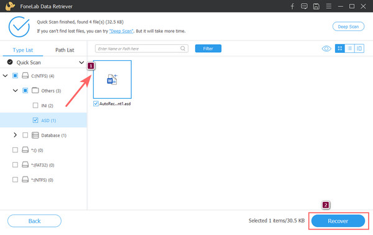Click the *:() drive icon
The width and height of the screenshot is (373, 235).
coord(25,150)
